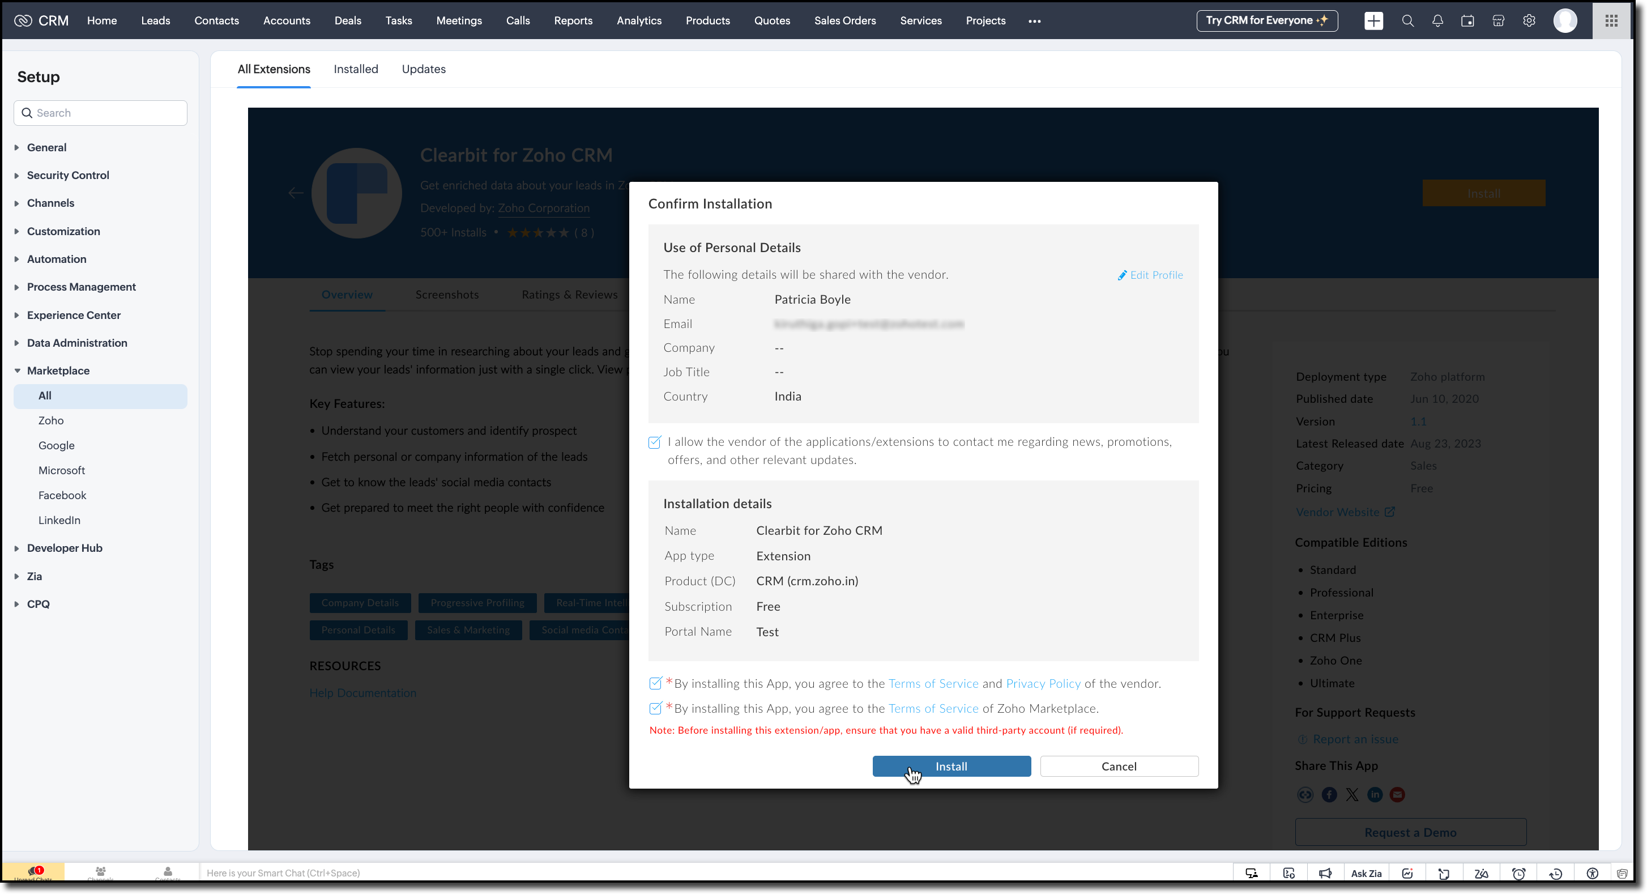Cancel the installation dialog

click(1118, 766)
